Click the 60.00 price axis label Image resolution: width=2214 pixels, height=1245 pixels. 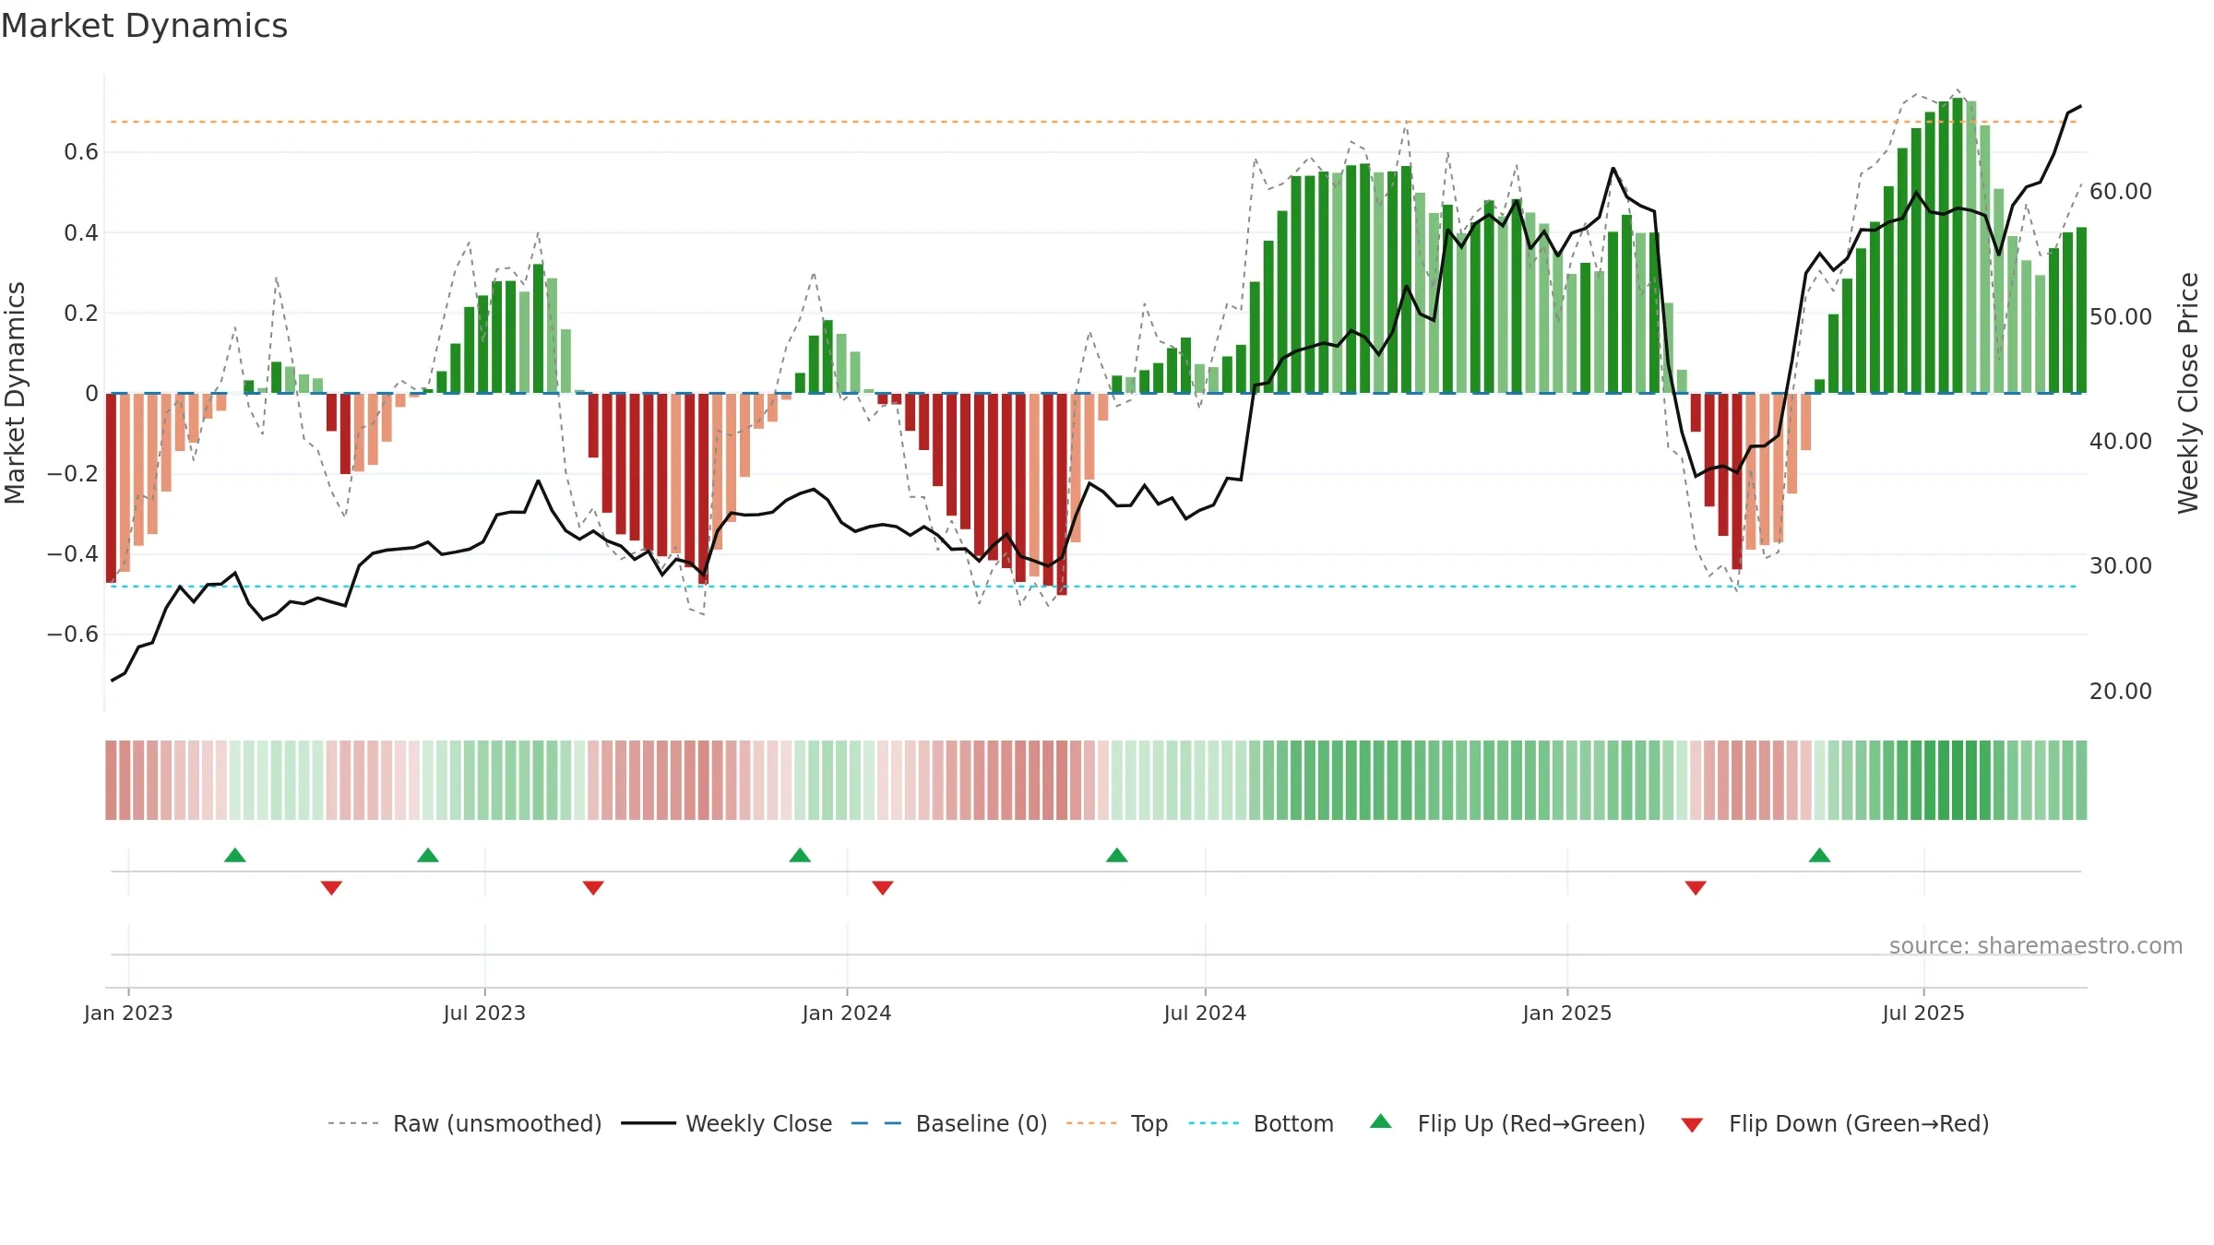point(2121,191)
